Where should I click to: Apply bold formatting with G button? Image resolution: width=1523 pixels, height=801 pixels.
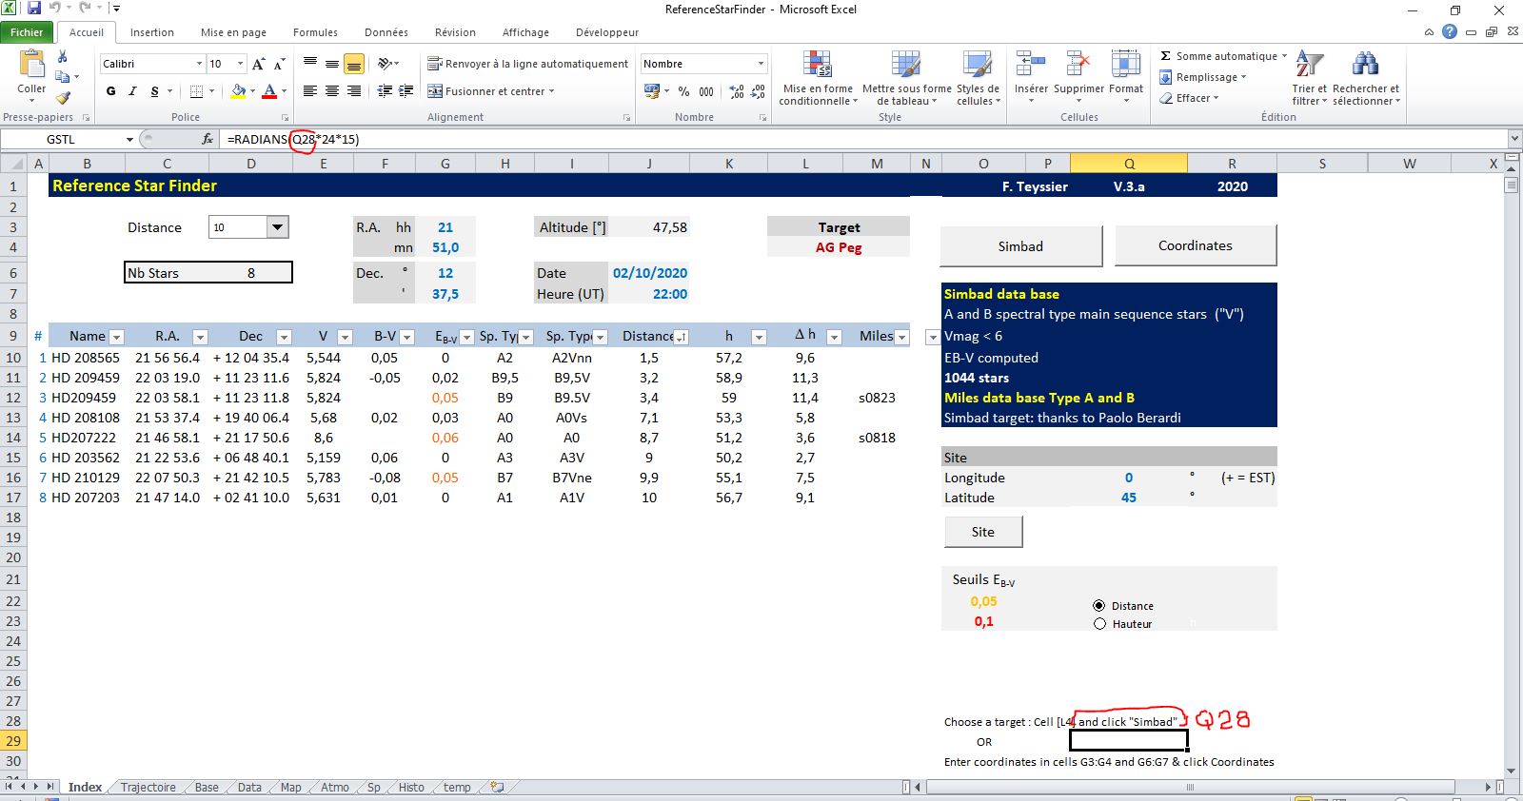pos(110,91)
